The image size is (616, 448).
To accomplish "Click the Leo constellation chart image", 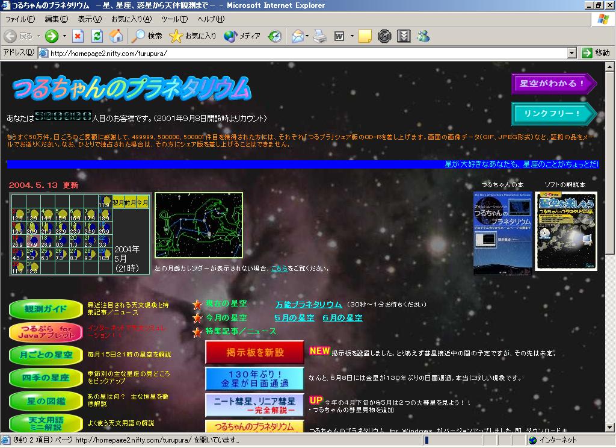I will click(199, 225).
